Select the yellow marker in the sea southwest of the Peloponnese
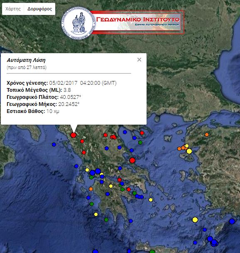 pos(96,214)
